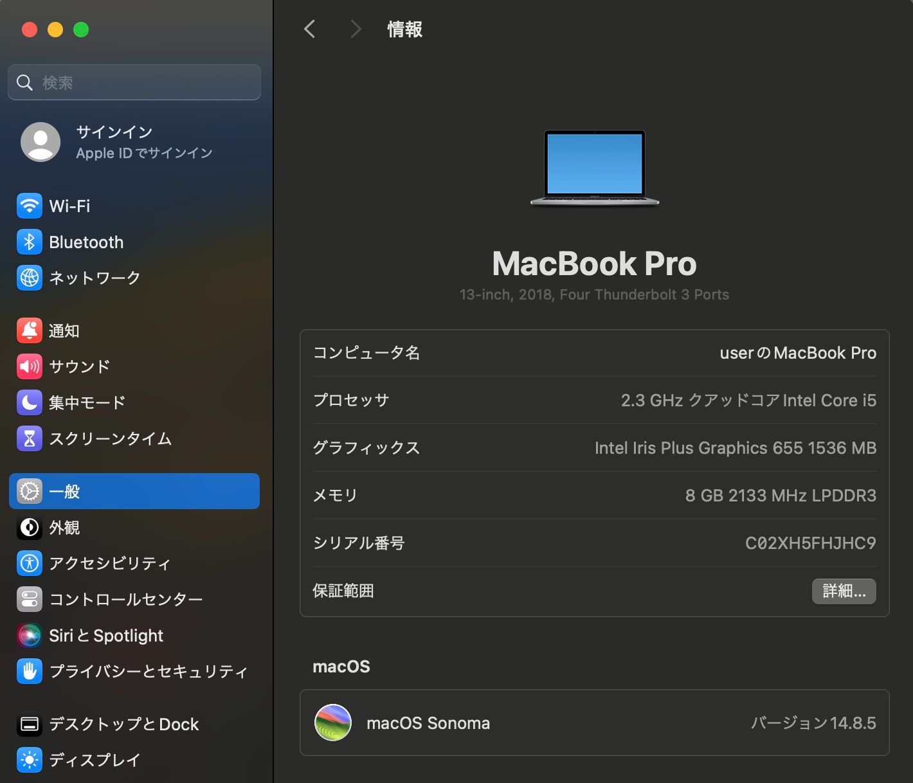
Task: Close the window with red button
Action: (x=30, y=30)
